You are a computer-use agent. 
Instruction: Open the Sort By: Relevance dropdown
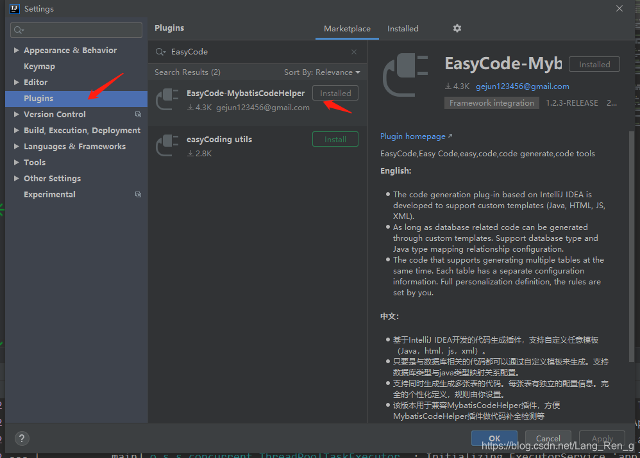coord(322,72)
